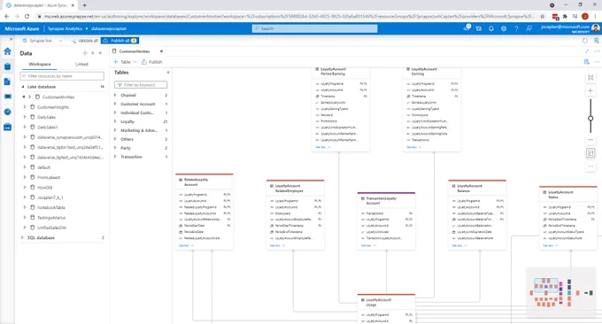Open the Monitor hub gauge icon
Image resolution: width=602 pixels, height=324 pixels.
pyautogui.click(x=7, y=112)
